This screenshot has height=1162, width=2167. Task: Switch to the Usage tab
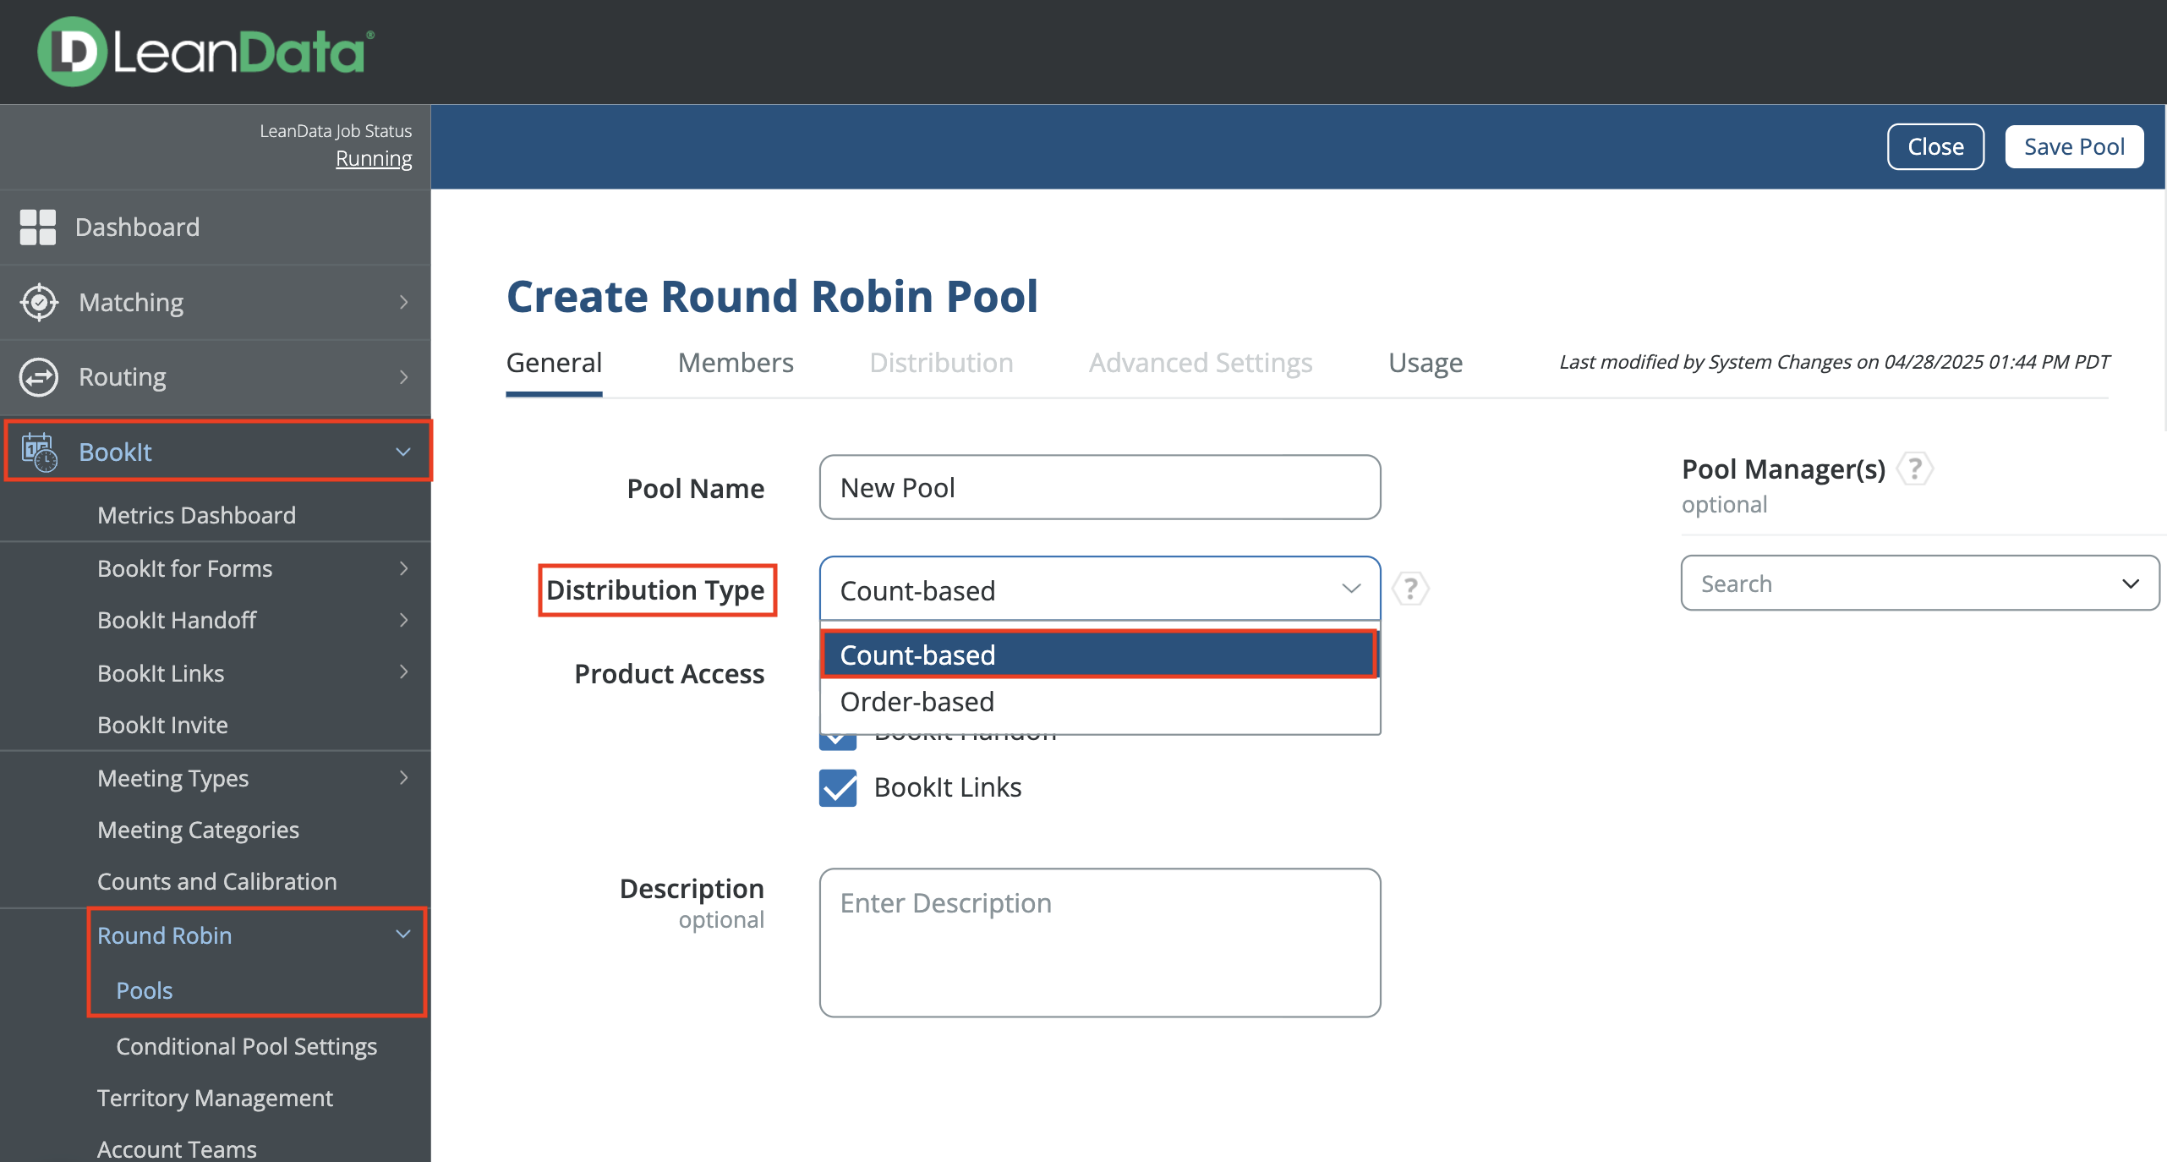click(1425, 363)
